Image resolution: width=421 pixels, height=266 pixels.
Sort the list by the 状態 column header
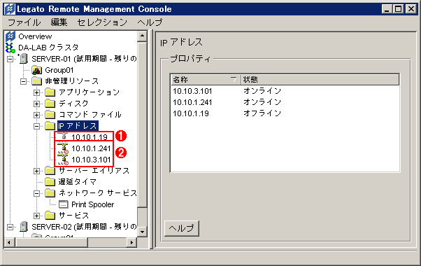(x=320, y=80)
